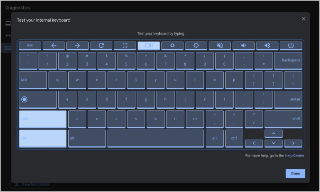Click the pipe and backslash key
The width and height of the screenshot is (320, 192).
pyautogui.click(x=293, y=80)
